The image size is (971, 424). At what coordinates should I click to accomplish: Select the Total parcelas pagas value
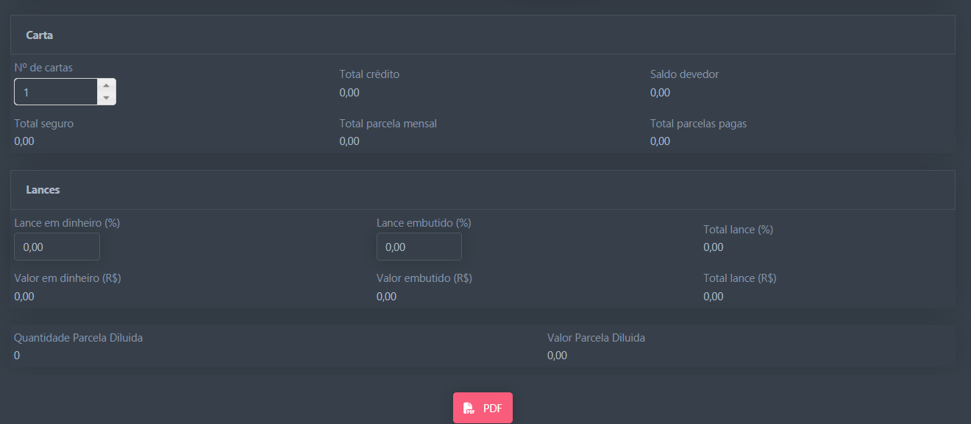(x=660, y=141)
